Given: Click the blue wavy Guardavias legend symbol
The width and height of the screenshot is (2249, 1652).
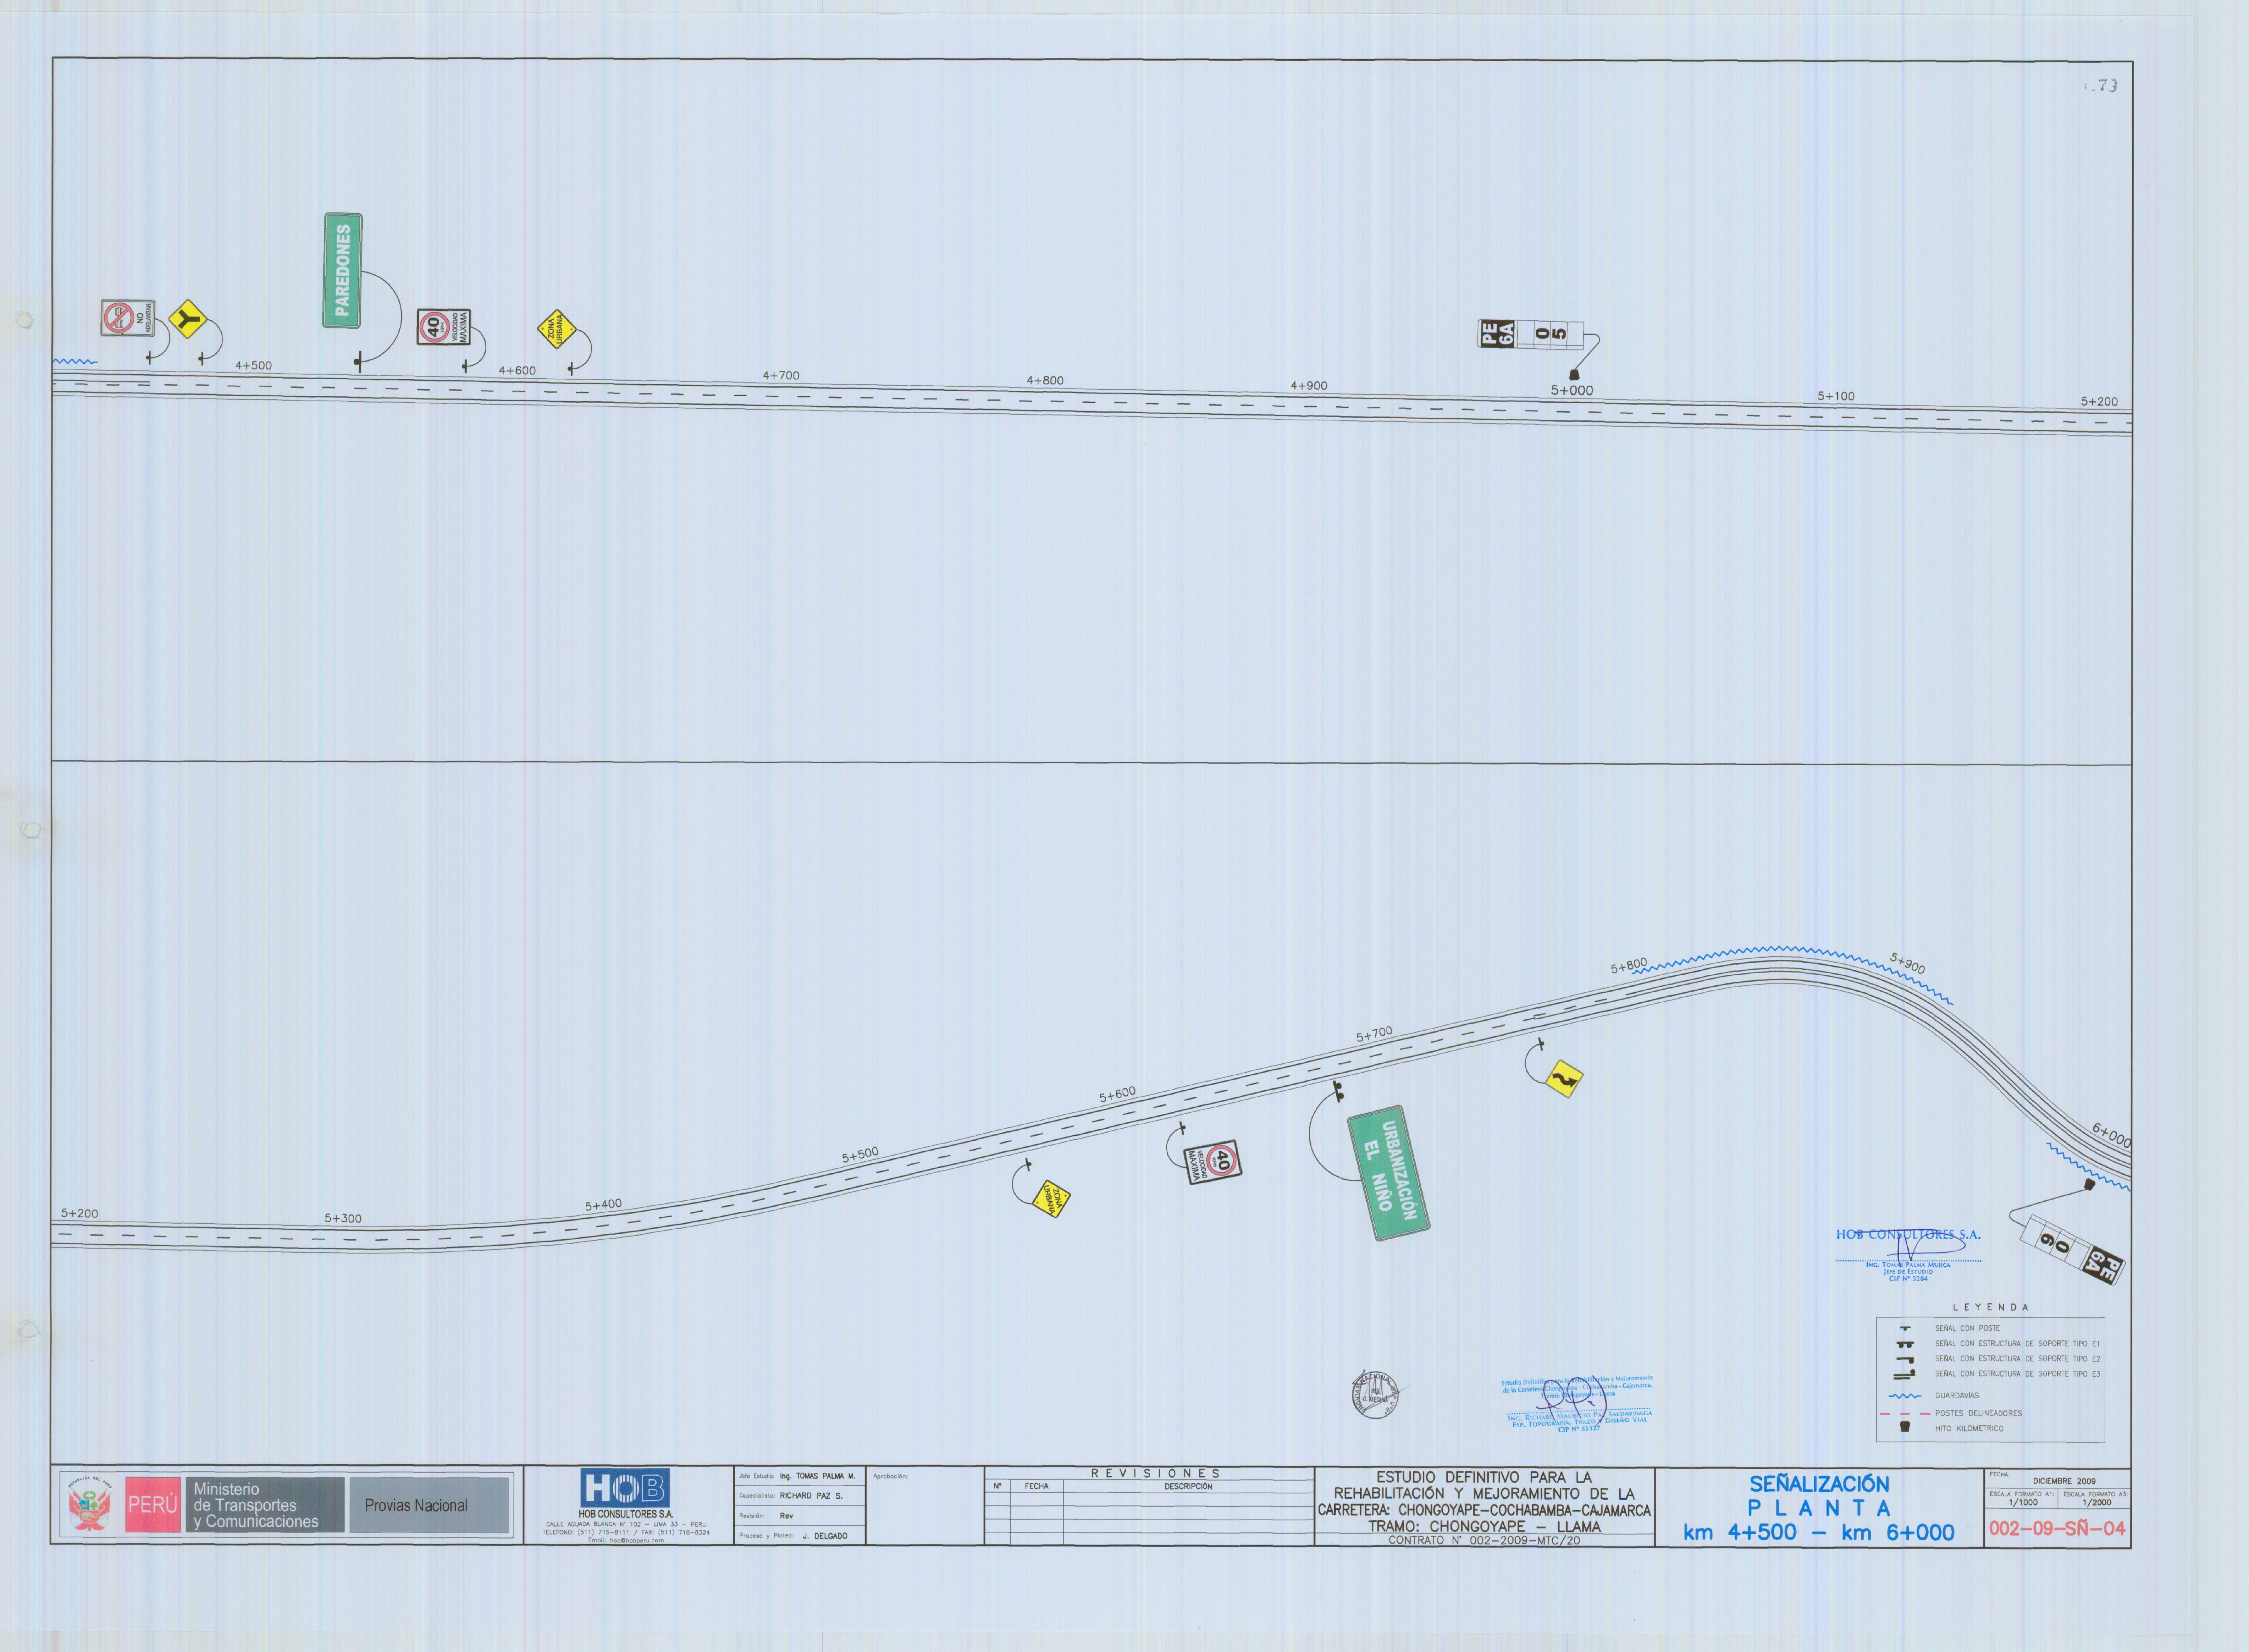Looking at the screenshot, I should point(1904,1396).
